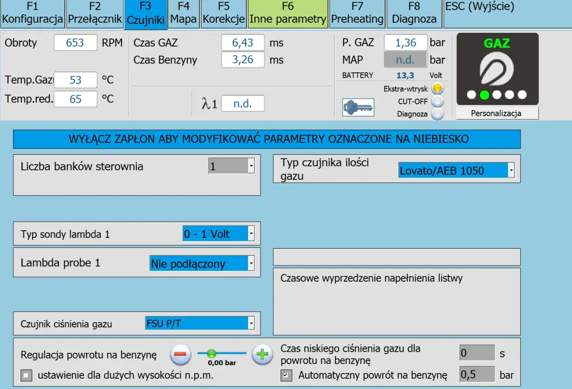Click the BATTERY 13,3 voltage value
Viewport: 572px width, 389px height.
pyautogui.click(x=405, y=76)
